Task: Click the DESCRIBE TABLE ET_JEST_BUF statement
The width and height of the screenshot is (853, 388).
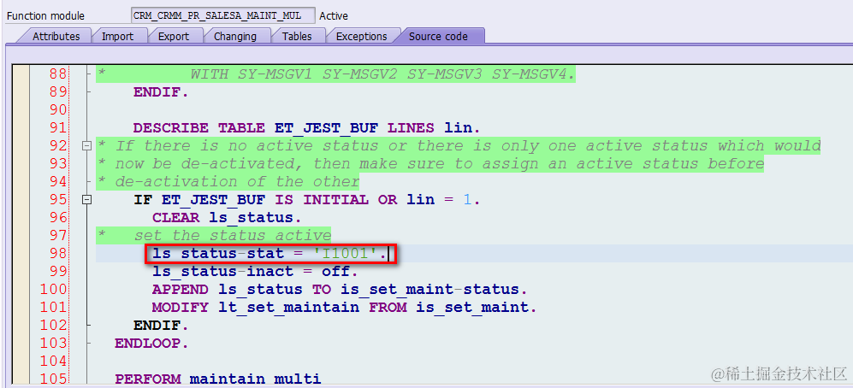Action: (x=307, y=127)
